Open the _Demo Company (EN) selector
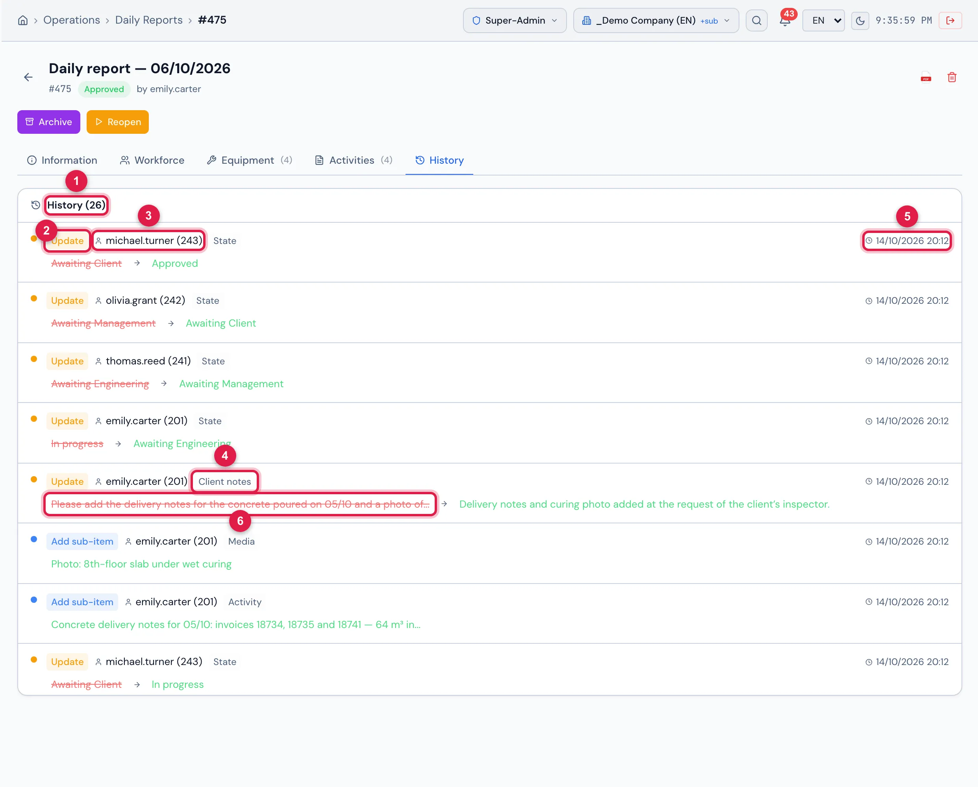978x787 pixels. tap(656, 20)
